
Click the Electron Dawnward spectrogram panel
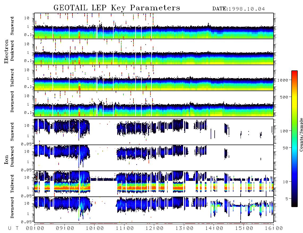click(154, 104)
